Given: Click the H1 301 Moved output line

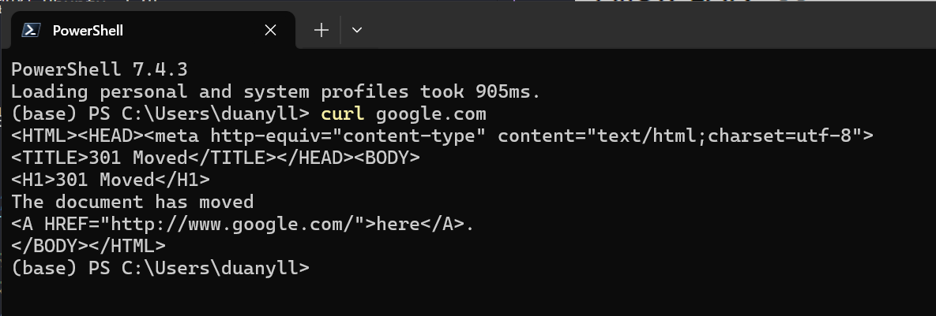Looking at the screenshot, I should tap(111, 180).
